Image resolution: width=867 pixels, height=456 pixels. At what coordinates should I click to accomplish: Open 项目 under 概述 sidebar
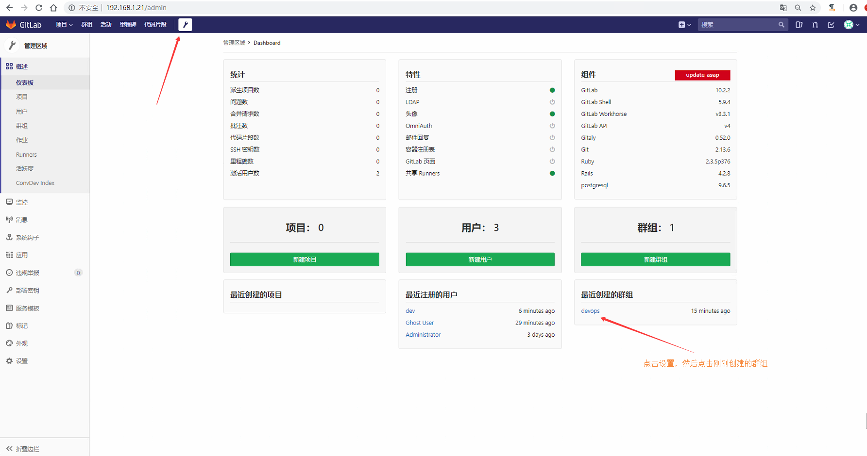click(x=22, y=97)
